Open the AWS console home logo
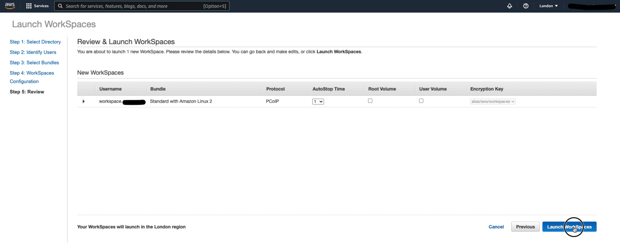The width and height of the screenshot is (620, 245). 10,6
